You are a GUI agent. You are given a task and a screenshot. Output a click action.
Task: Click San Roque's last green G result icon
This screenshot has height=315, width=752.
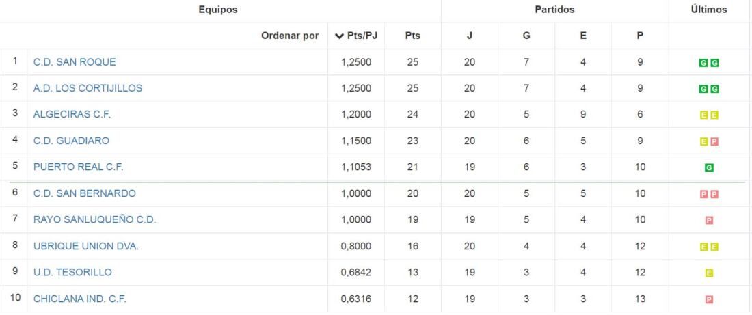[714, 63]
